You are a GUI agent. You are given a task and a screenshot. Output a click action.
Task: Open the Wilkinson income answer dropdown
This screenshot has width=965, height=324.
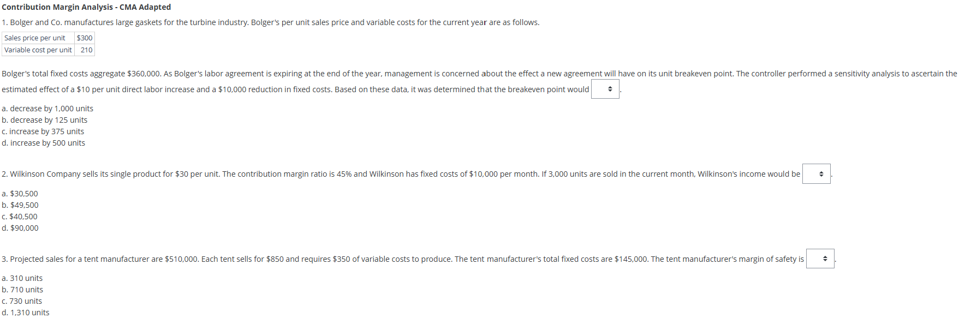click(816, 173)
